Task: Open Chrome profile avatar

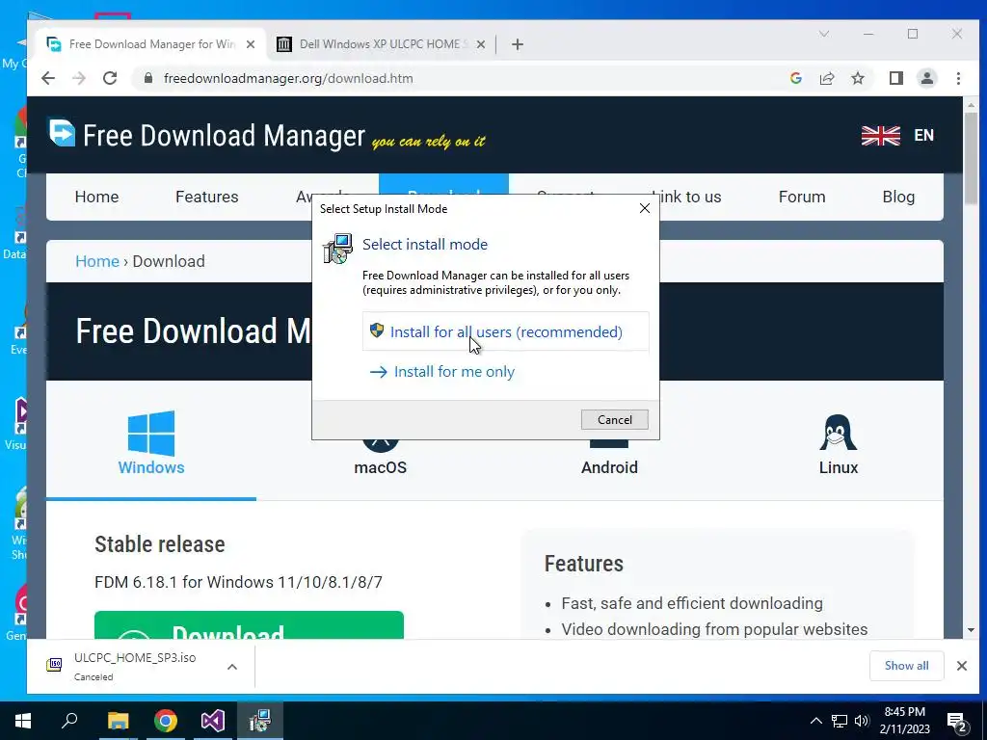Action: click(926, 78)
